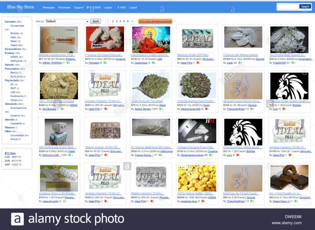This screenshot has height=230, width=315.
Task: Select Amphetamine subcategory in sidebar
Action: [x=19, y=108]
